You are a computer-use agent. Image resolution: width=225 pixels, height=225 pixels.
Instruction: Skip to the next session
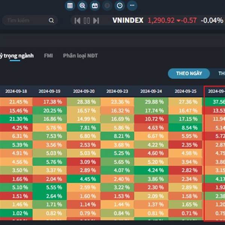96,21
